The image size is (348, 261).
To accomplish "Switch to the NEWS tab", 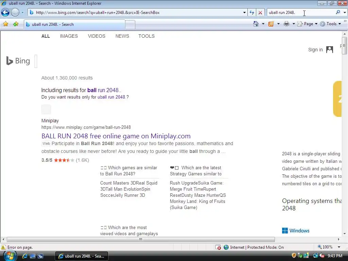I will (x=122, y=36).
